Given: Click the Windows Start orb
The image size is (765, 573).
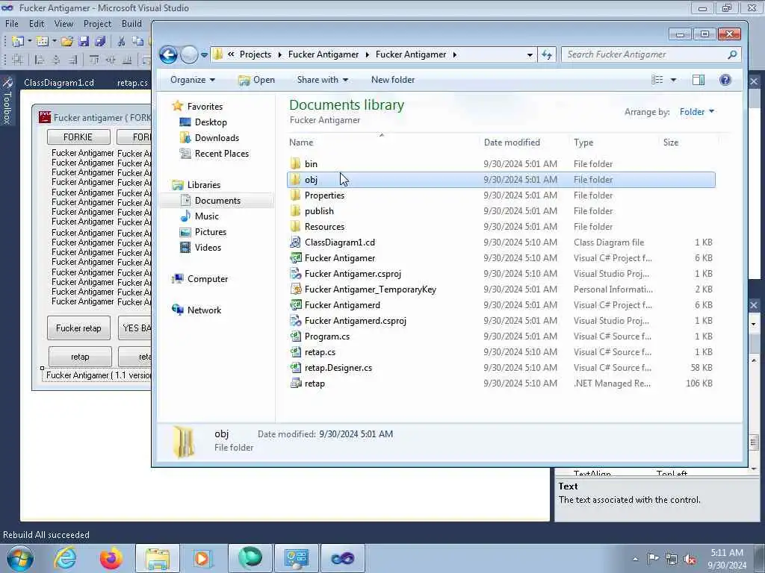Looking at the screenshot, I should (20, 558).
